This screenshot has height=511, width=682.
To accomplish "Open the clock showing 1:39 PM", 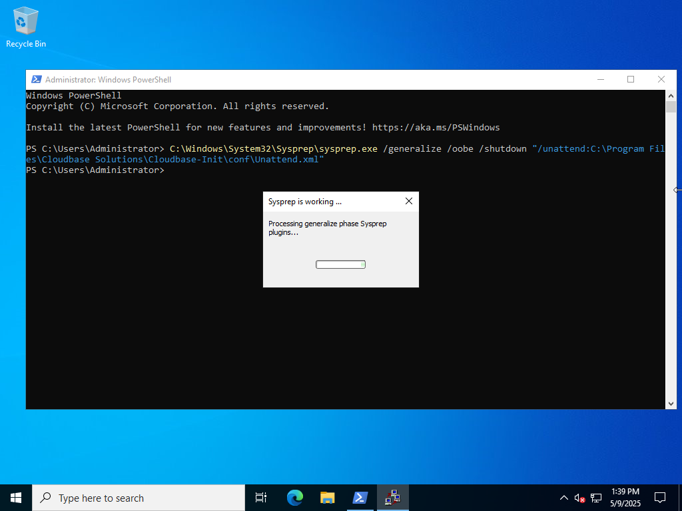I will (x=625, y=498).
